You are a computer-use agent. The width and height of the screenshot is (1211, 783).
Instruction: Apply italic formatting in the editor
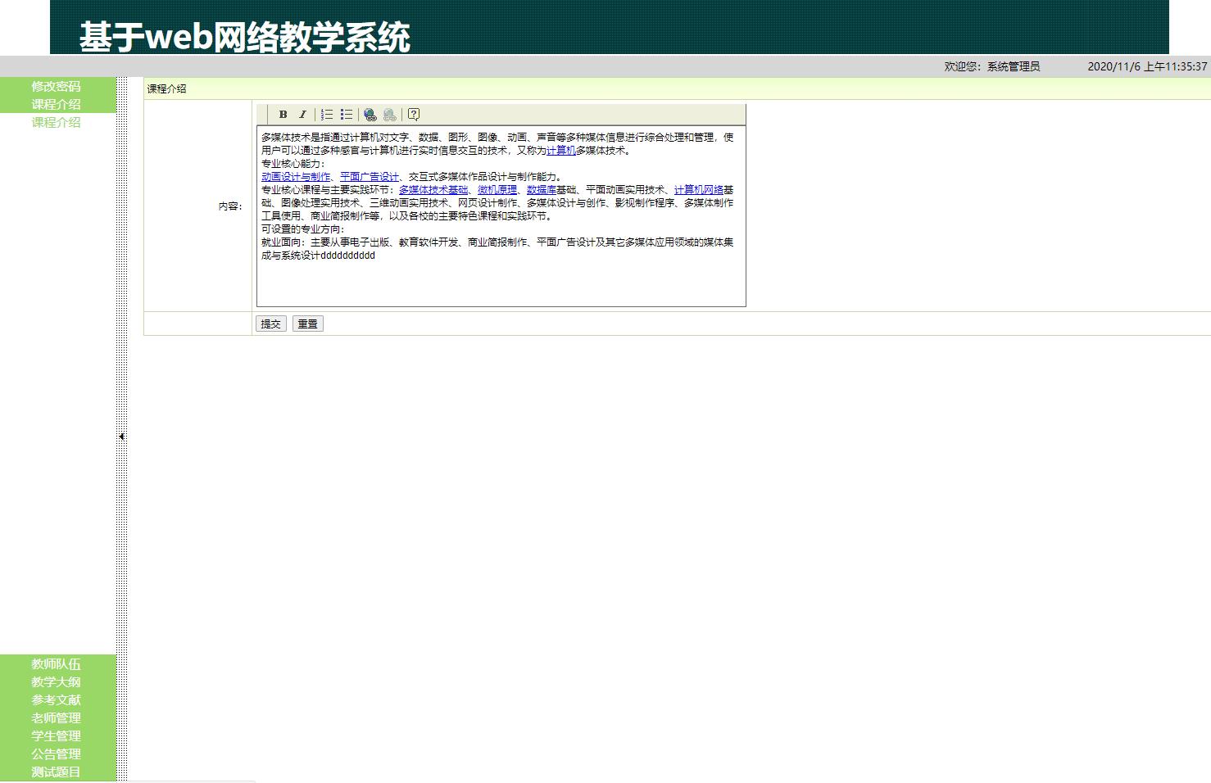click(302, 114)
